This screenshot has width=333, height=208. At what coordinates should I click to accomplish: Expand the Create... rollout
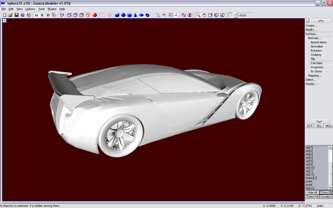click(311, 25)
